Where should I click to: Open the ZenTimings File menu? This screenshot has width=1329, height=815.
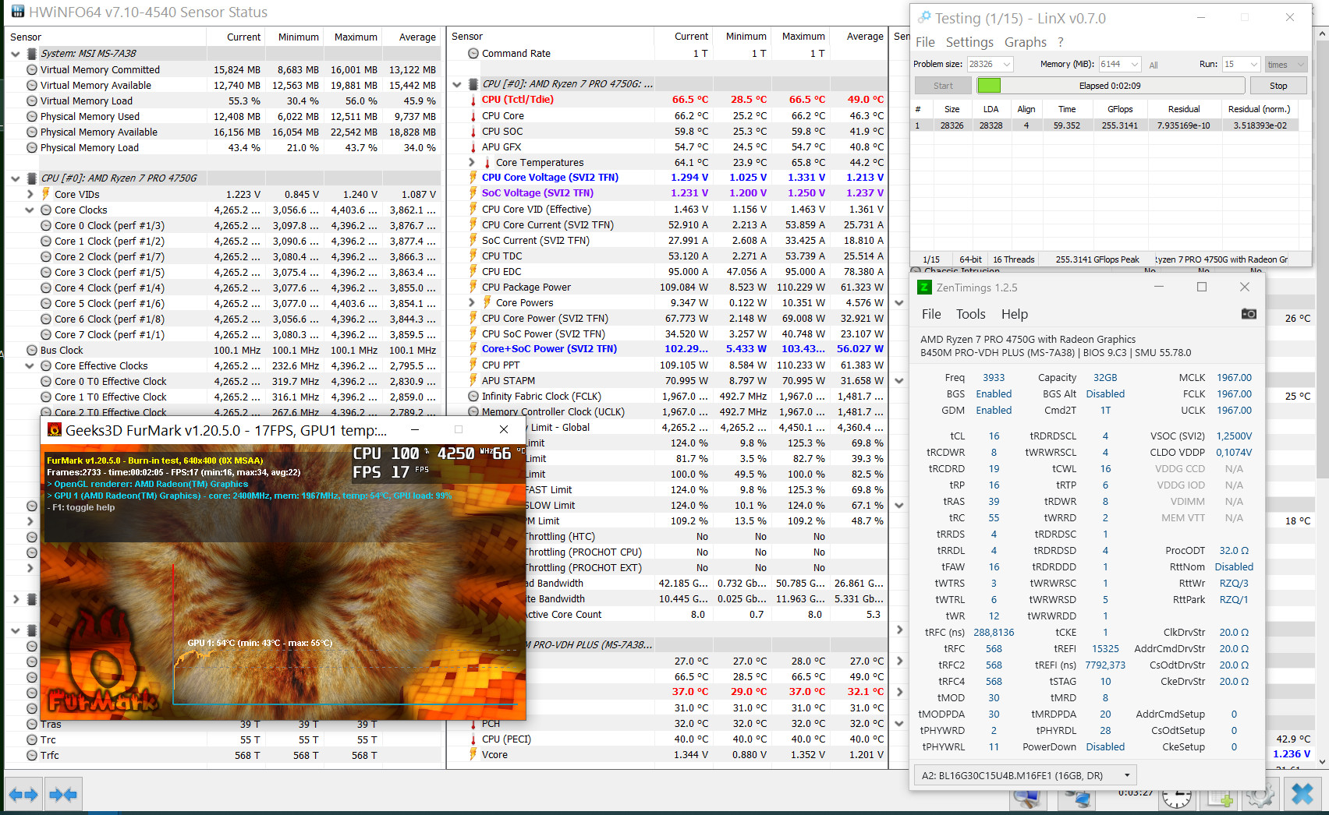click(931, 314)
